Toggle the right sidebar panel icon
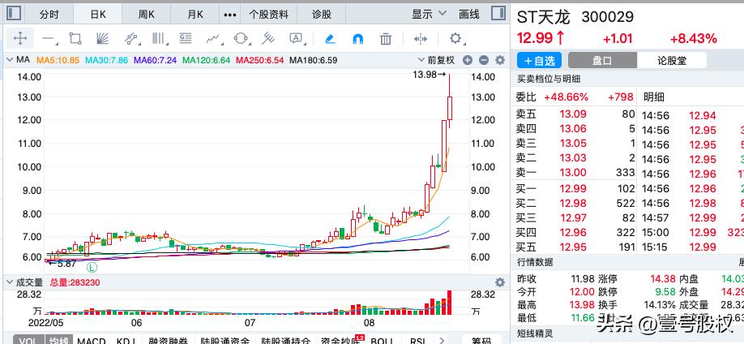This screenshot has height=344, width=744. tap(498, 13)
